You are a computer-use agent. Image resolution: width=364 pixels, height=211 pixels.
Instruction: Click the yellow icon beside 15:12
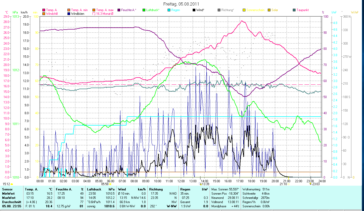click(12, 184)
